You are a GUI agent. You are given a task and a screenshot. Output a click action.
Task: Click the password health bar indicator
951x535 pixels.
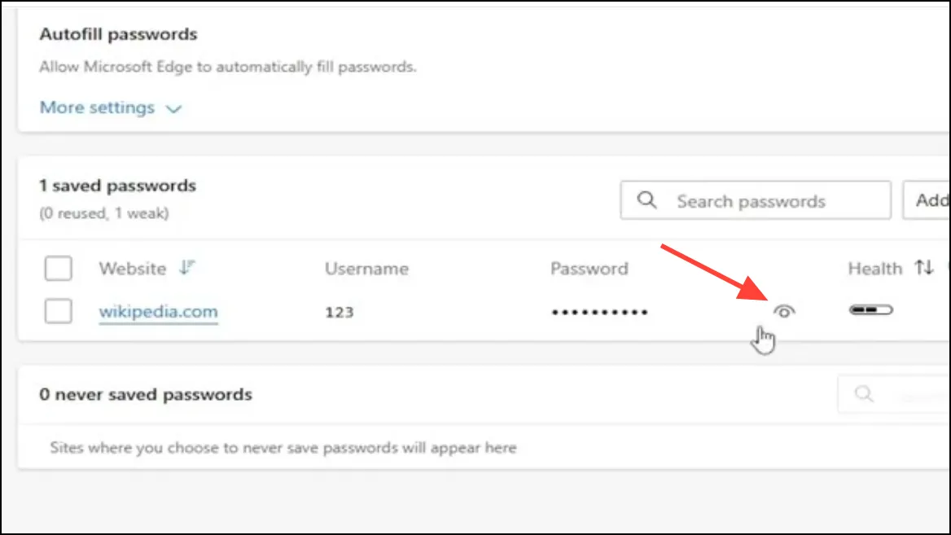[x=871, y=310]
